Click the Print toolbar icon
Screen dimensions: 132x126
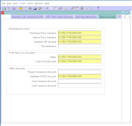point(35,8)
